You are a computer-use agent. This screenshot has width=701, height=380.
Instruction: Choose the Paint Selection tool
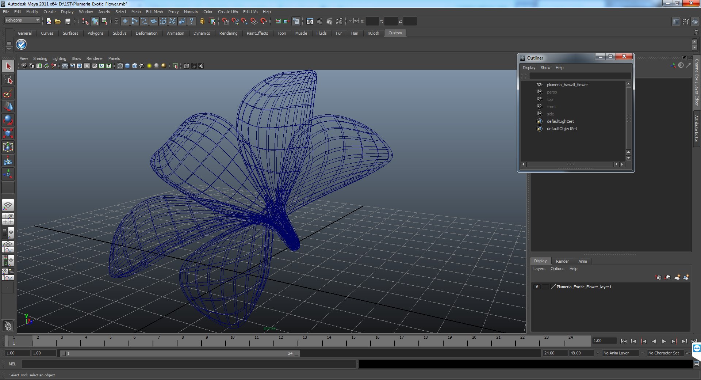[8, 93]
